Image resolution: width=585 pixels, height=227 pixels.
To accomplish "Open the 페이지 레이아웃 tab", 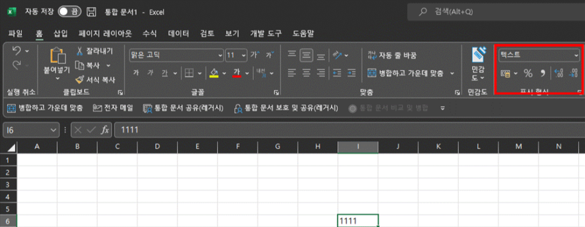I will tap(105, 33).
